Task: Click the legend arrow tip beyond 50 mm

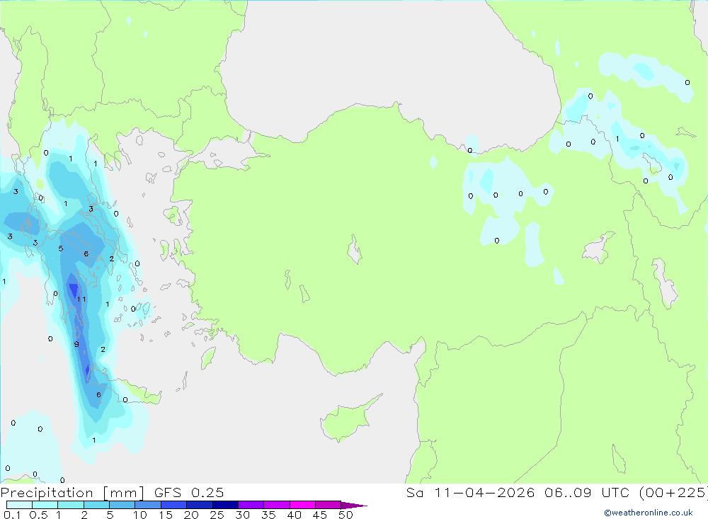Action: tap(354, 506)
